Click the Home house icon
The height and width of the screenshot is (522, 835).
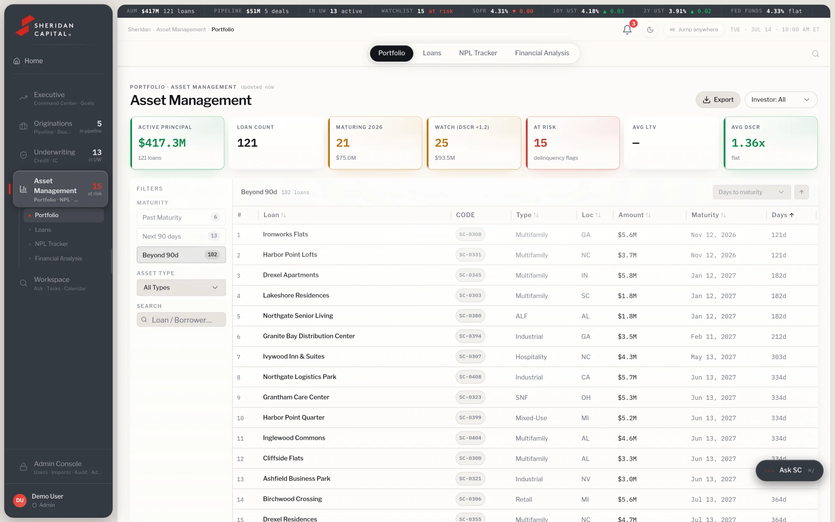point(17,61)
